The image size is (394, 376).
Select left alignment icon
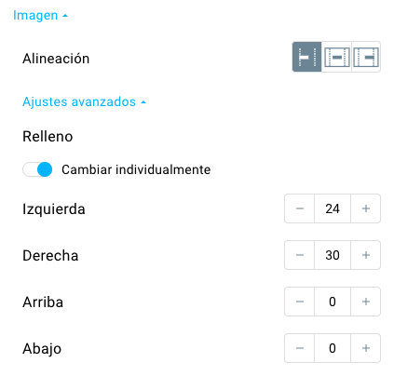pos(306,57)
